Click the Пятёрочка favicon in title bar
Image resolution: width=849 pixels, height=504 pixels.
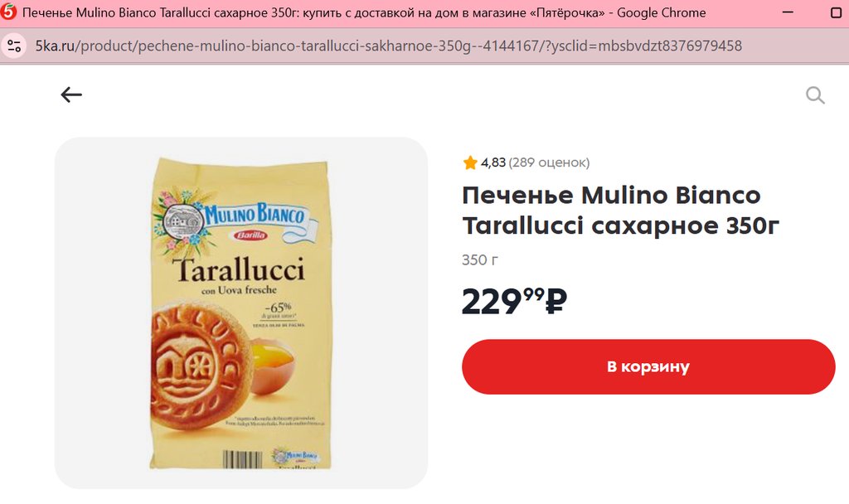pos(8,12)
